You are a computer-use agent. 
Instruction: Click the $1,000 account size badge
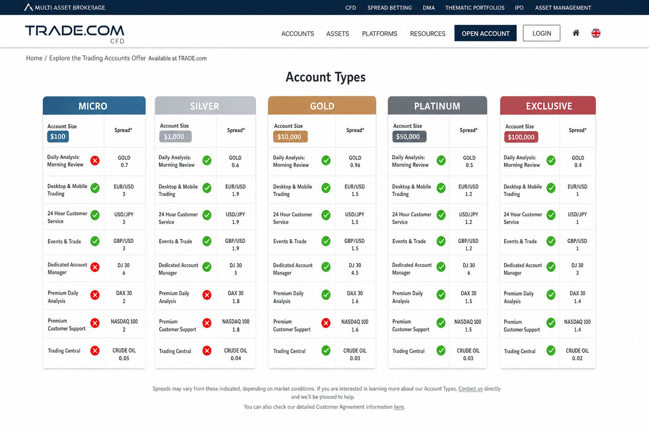point(175,137)
